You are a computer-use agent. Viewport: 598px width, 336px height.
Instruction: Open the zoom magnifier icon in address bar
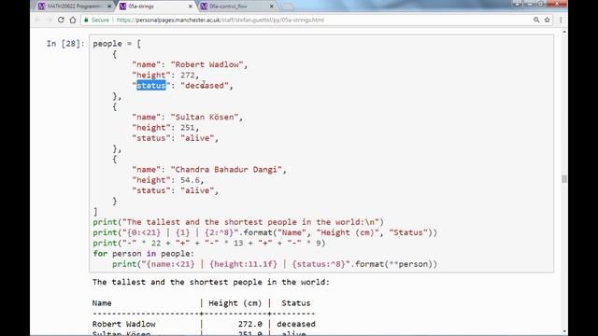pyautogui.click(x=536, y=20)
